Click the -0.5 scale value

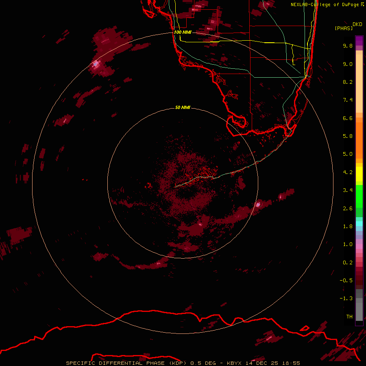[x=346, y=281]
